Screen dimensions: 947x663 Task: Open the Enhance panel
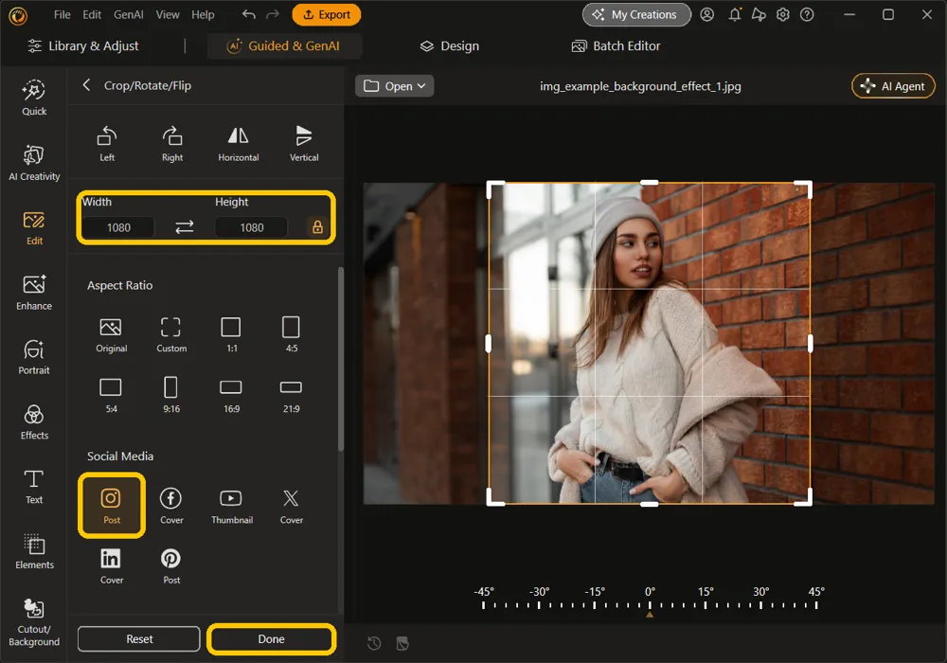34,293
